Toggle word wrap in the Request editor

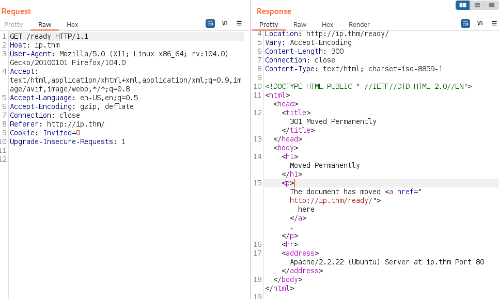pyautogui.click(x=210, y=24)
